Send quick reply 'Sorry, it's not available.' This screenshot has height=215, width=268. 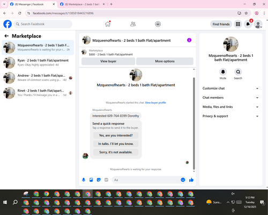tap(116, 152)
